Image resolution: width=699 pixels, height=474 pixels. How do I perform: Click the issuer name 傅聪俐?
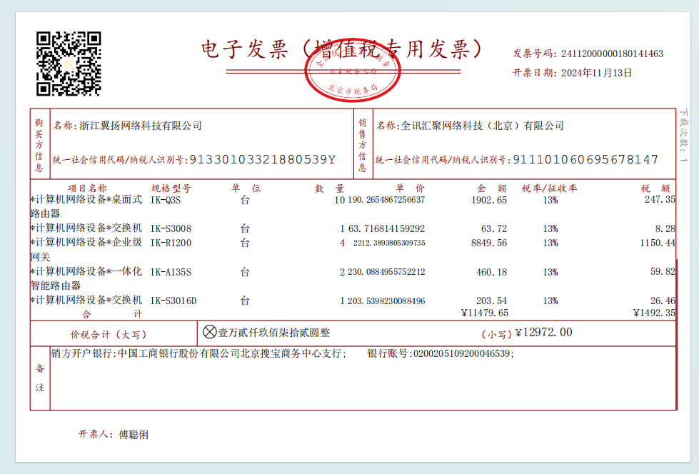pyautogui.click(x=134, y=434)
